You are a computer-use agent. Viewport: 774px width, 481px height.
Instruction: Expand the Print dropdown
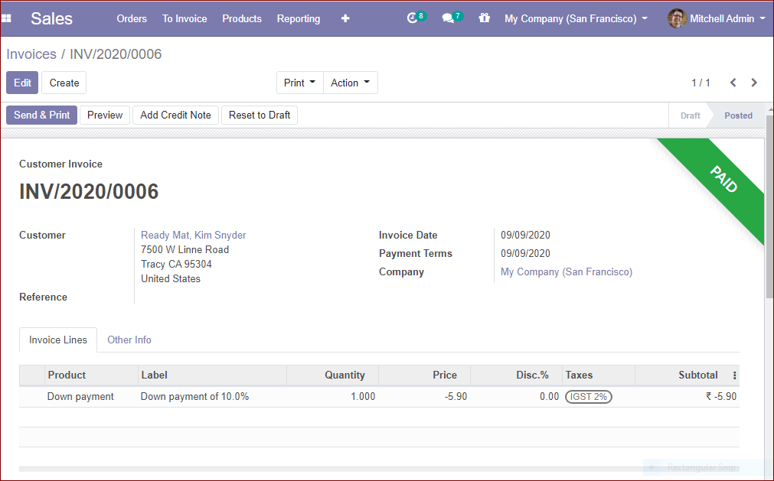(299, 83)
